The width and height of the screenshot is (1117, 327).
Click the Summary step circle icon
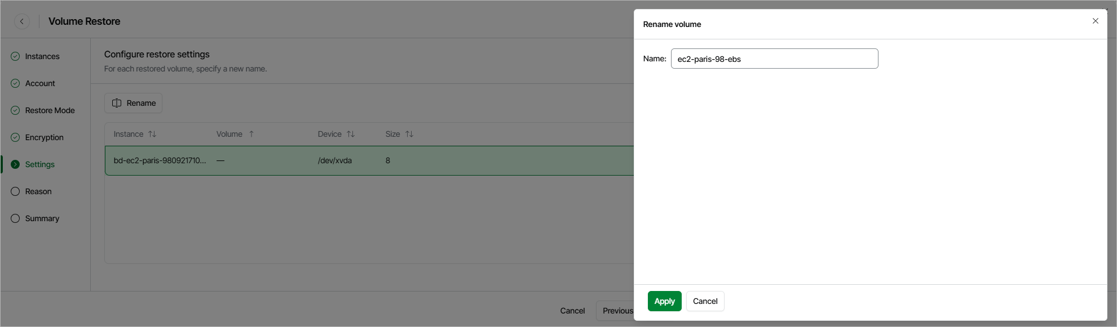click(15, 218)
